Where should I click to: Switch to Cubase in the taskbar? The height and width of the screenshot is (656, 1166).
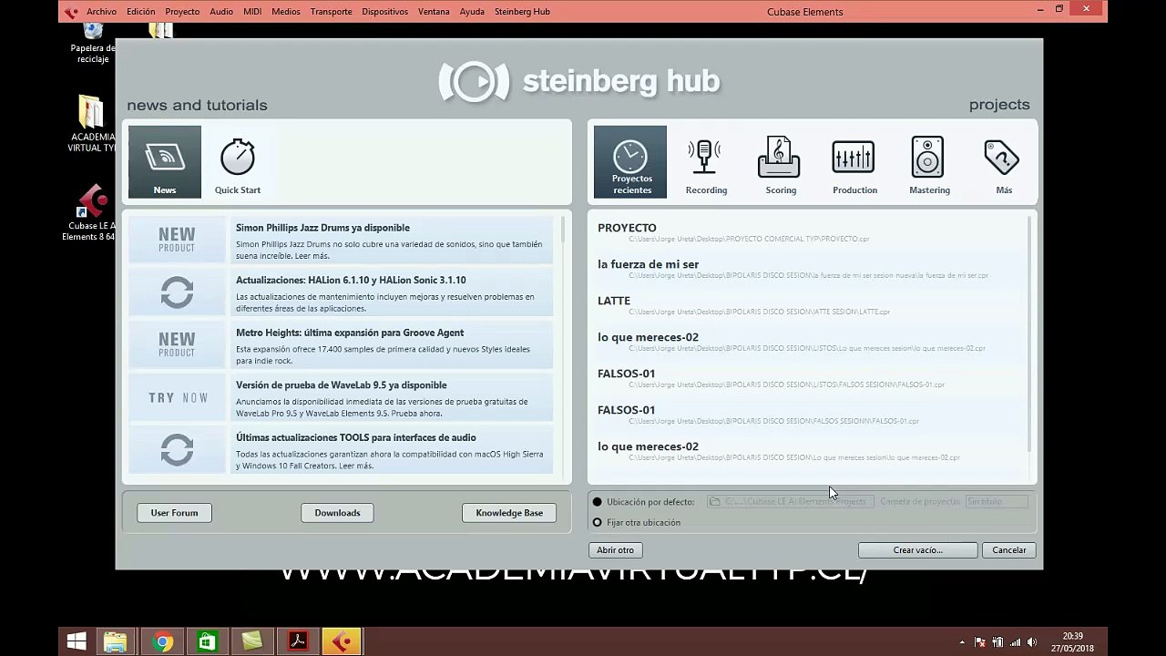click(x=343, y=642)
